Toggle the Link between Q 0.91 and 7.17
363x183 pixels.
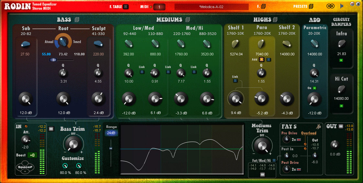(168, 72)
